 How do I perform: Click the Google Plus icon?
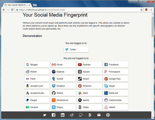106,79
